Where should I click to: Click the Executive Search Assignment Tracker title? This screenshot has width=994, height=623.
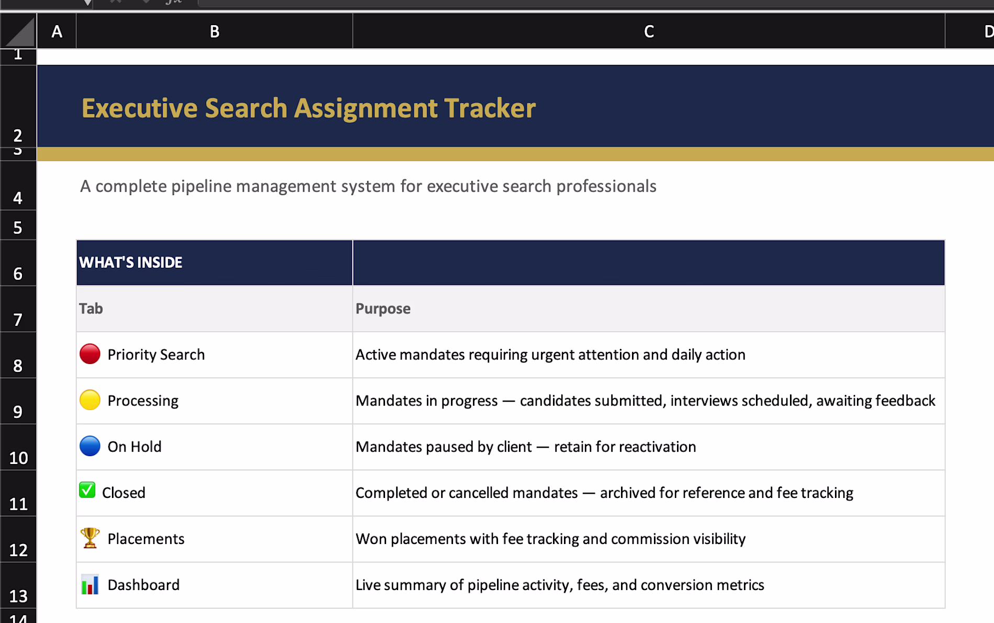click(x=309, y=108)
